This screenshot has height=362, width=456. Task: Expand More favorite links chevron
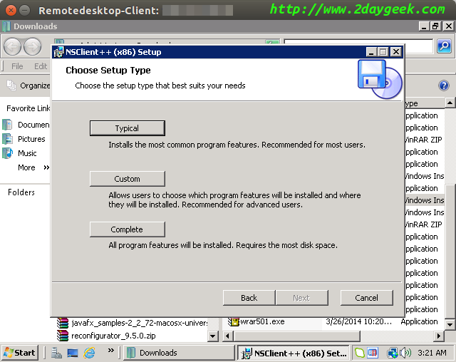click(x=46, y=167)
